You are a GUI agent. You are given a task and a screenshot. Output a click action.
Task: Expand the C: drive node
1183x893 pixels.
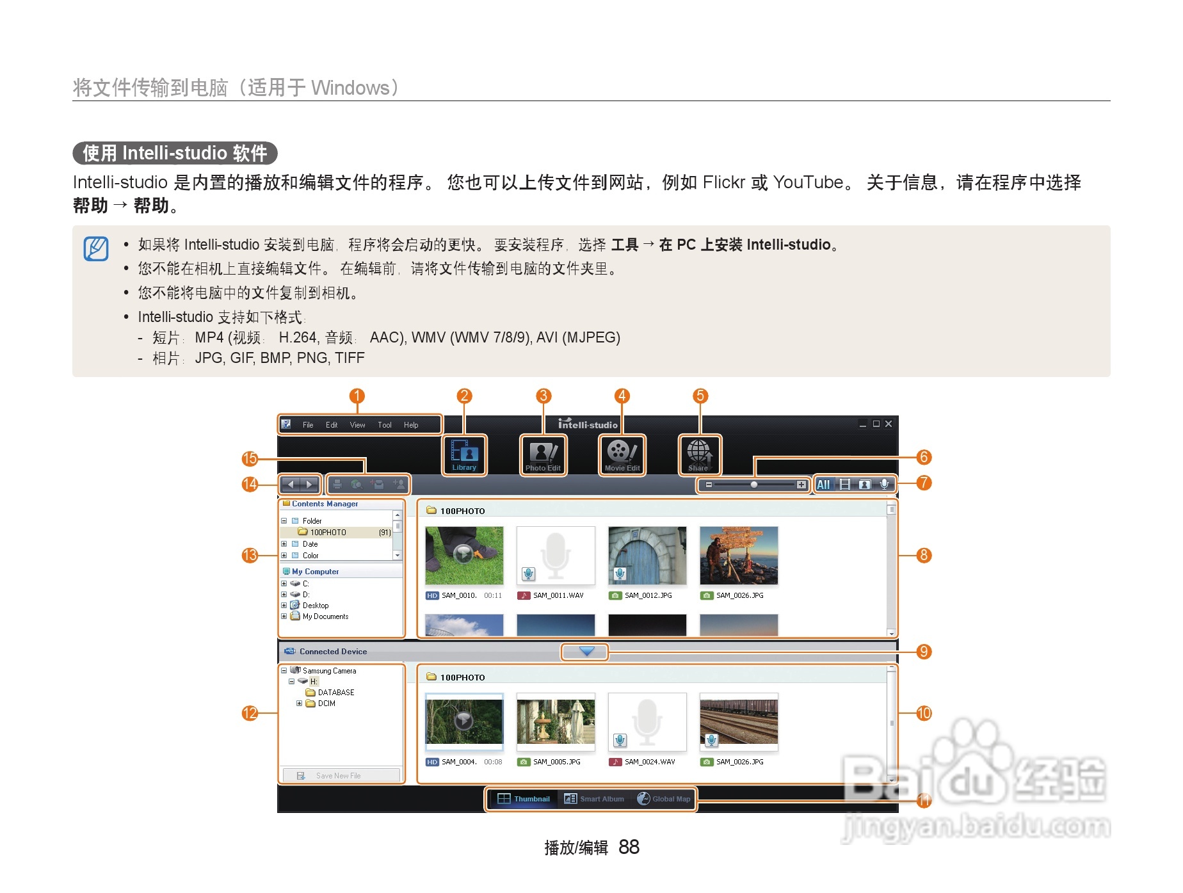coord(284,583)
